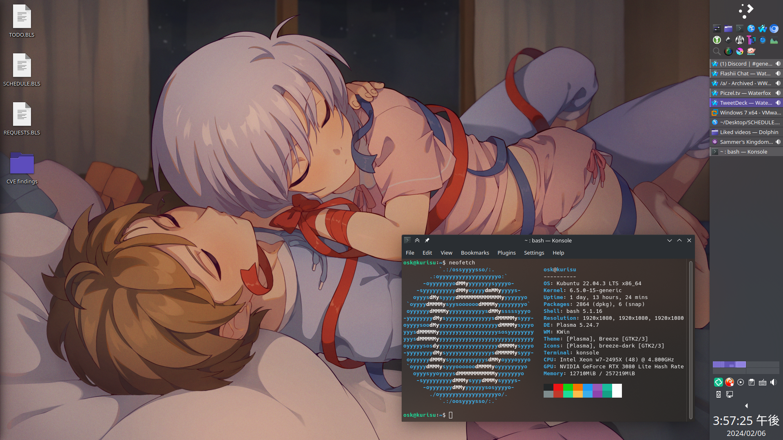Image resolution: width=783 pixels, height=440 pixels.
Task: Launch System Settings from the panel
Action: coord(717,29)
